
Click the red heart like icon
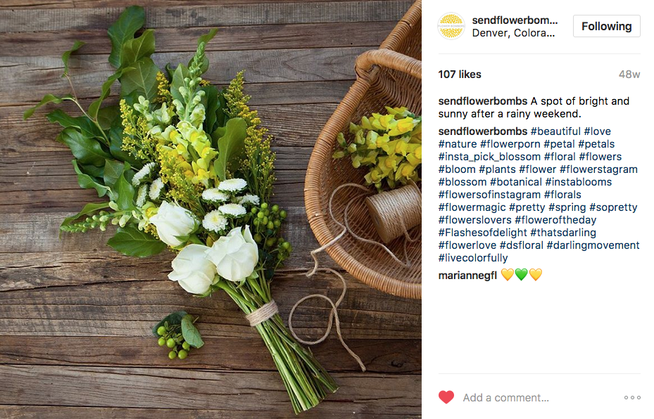click(446, 397)
